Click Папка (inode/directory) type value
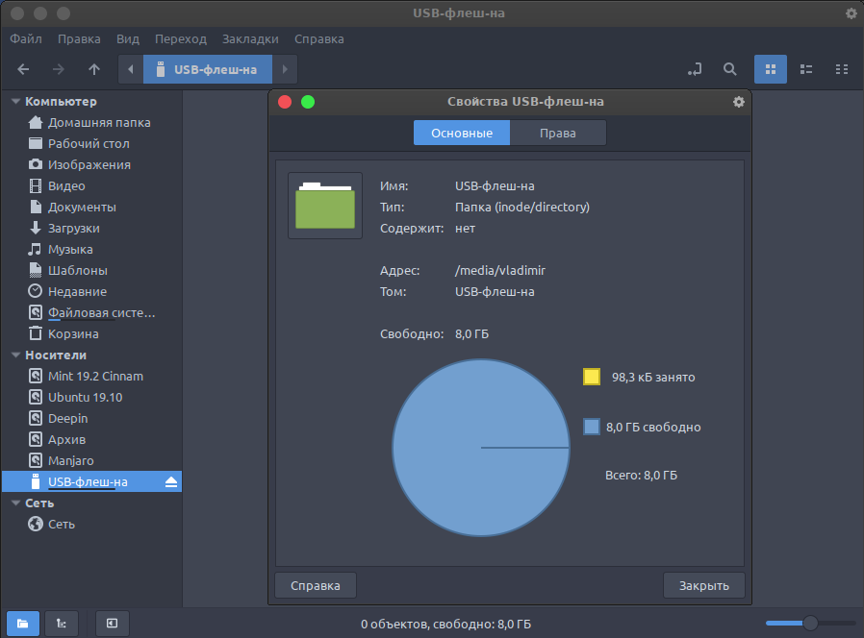 click(x=521, y=208)
